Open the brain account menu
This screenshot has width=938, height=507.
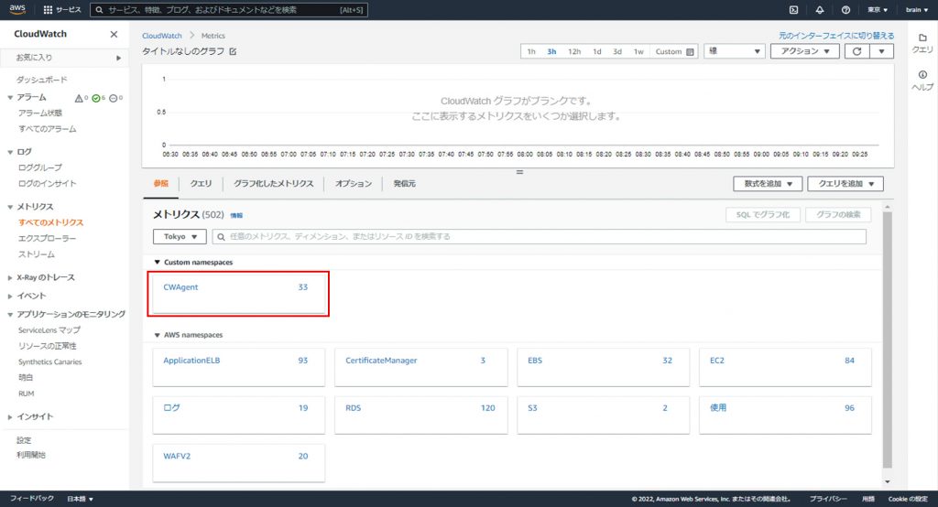click(916, 10)
